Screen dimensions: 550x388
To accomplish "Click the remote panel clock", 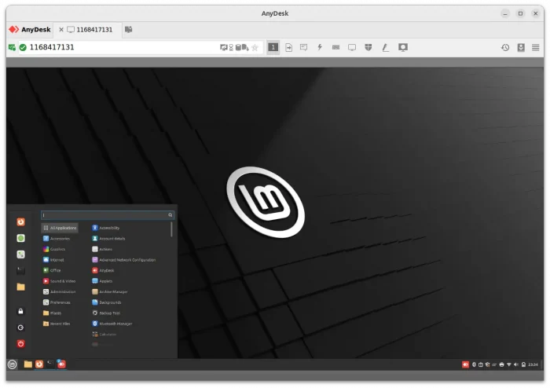I will (533, 365).
